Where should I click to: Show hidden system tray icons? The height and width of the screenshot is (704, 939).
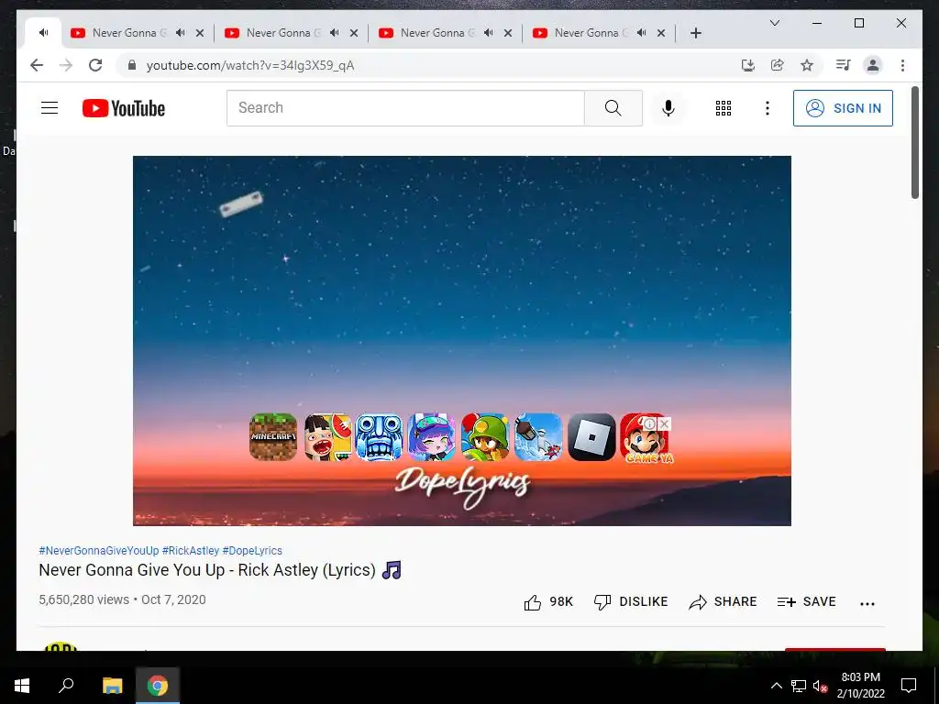(x=776, y=686)
